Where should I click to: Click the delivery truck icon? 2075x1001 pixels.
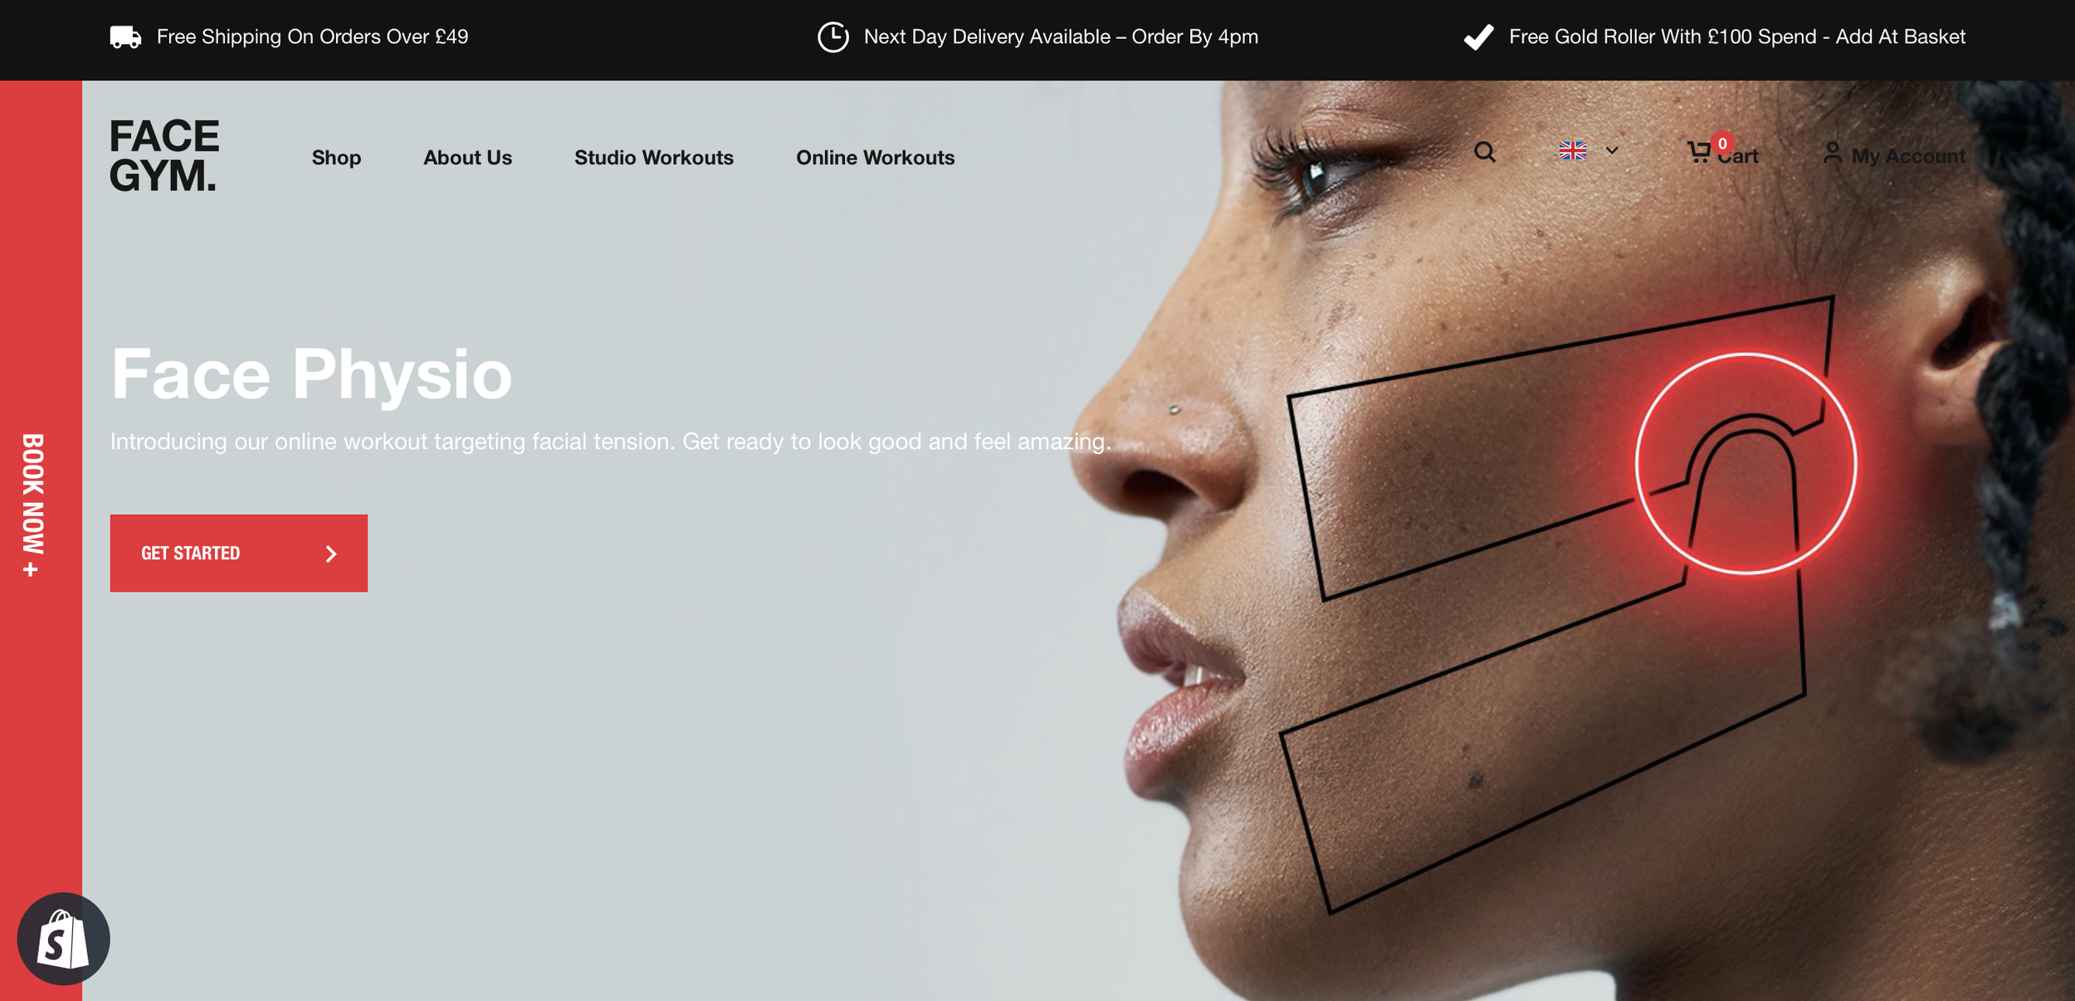(x=125, y=37)
